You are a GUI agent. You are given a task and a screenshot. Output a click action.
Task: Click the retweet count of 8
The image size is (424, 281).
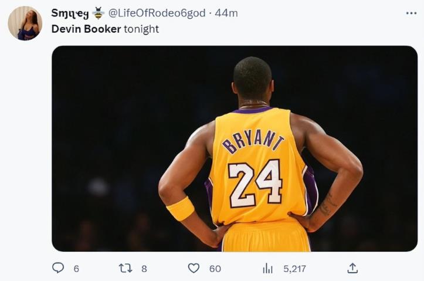click(144, 269)
